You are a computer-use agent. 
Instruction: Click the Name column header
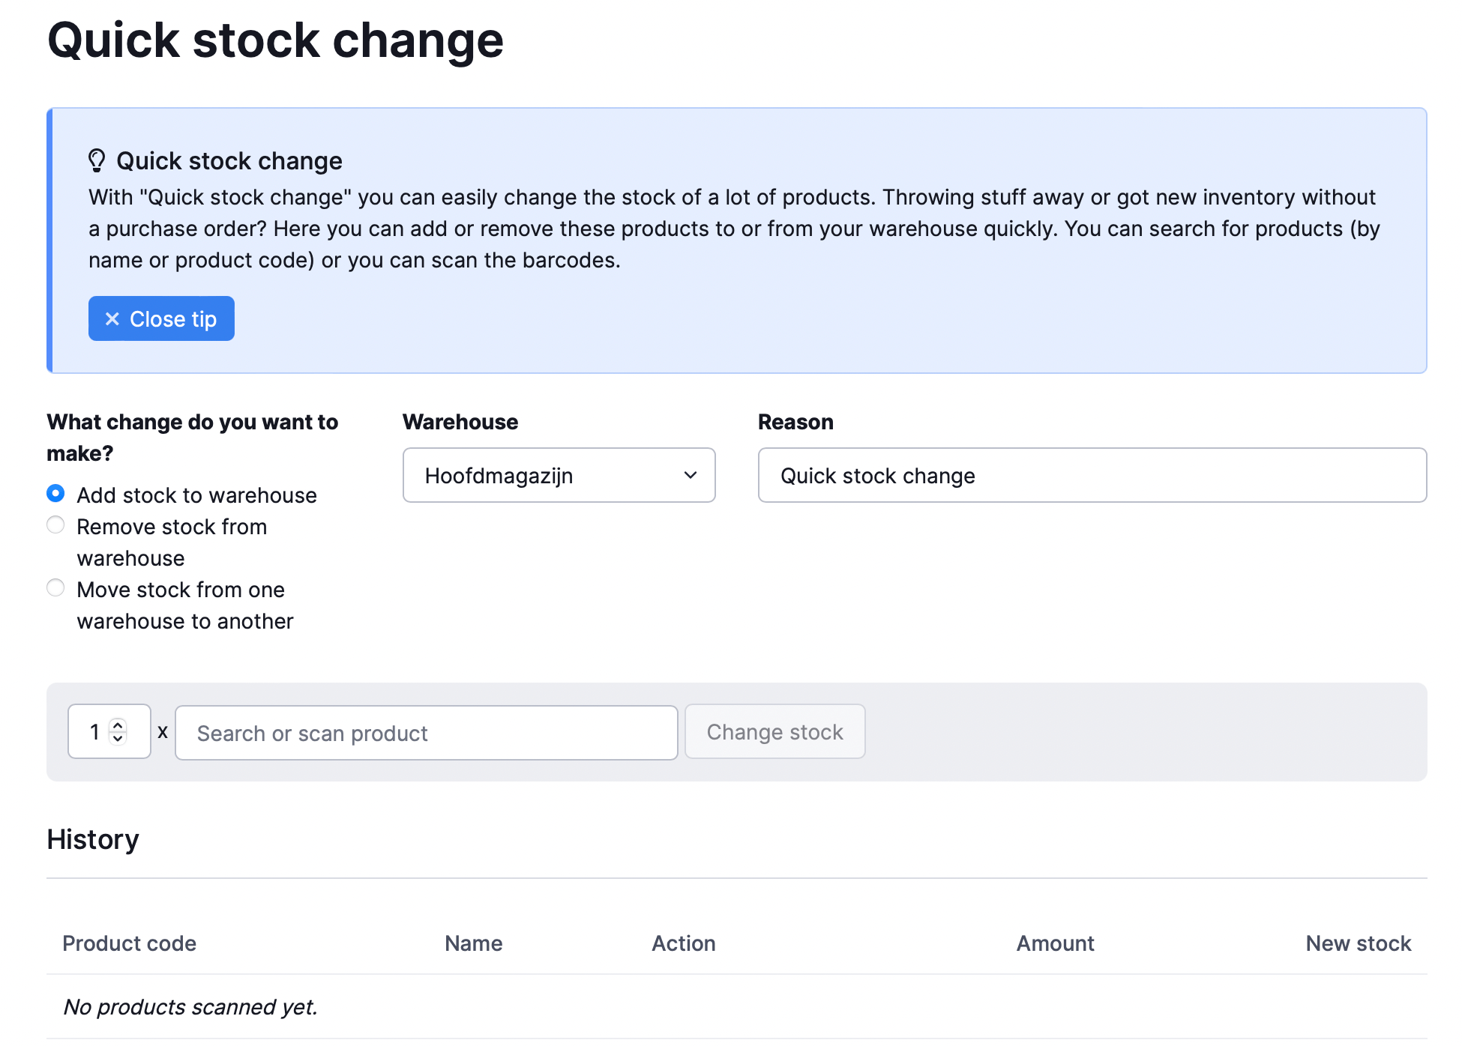click(x=473, y=943)
